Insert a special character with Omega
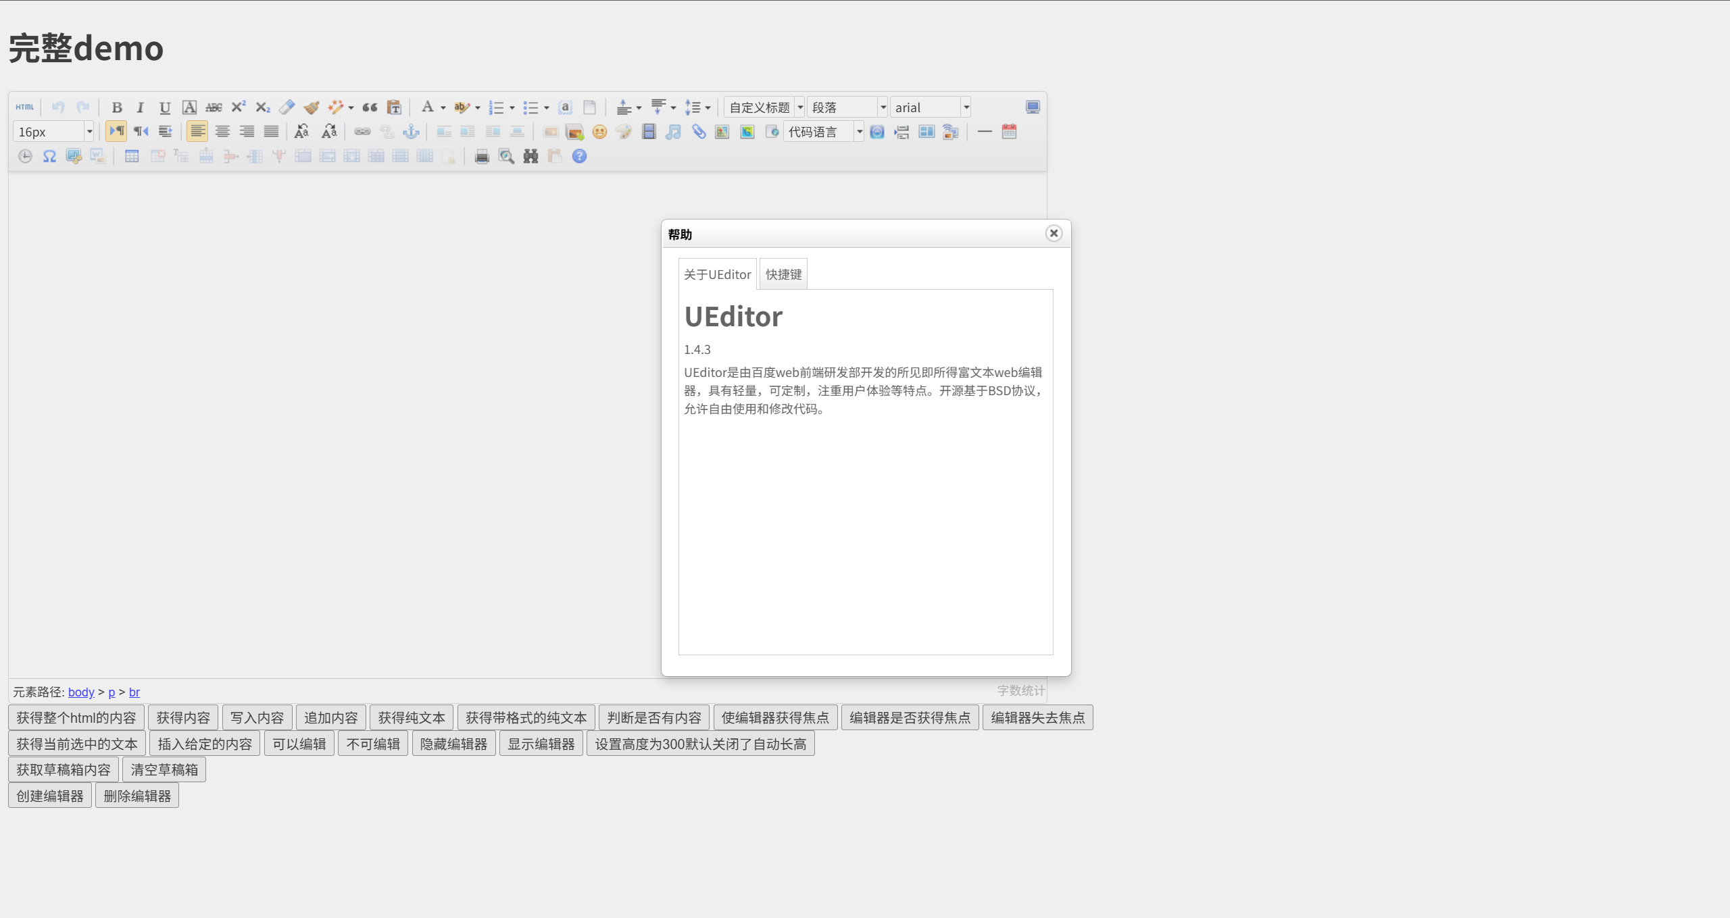 49,157
